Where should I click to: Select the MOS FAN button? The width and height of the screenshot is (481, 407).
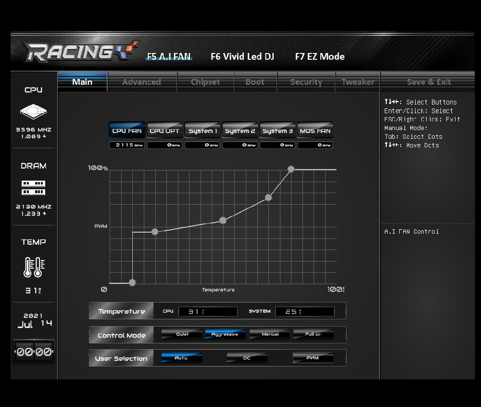(x=315, y=131)
